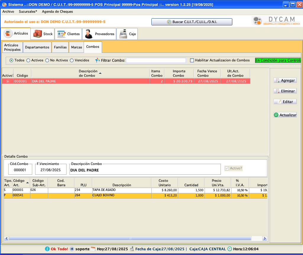Click right arrow of horizontal scrollbar

[x=265, y=238]
